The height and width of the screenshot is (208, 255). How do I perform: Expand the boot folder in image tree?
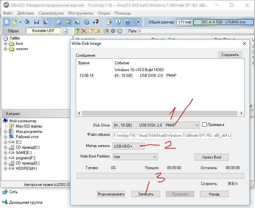point(5,44)
